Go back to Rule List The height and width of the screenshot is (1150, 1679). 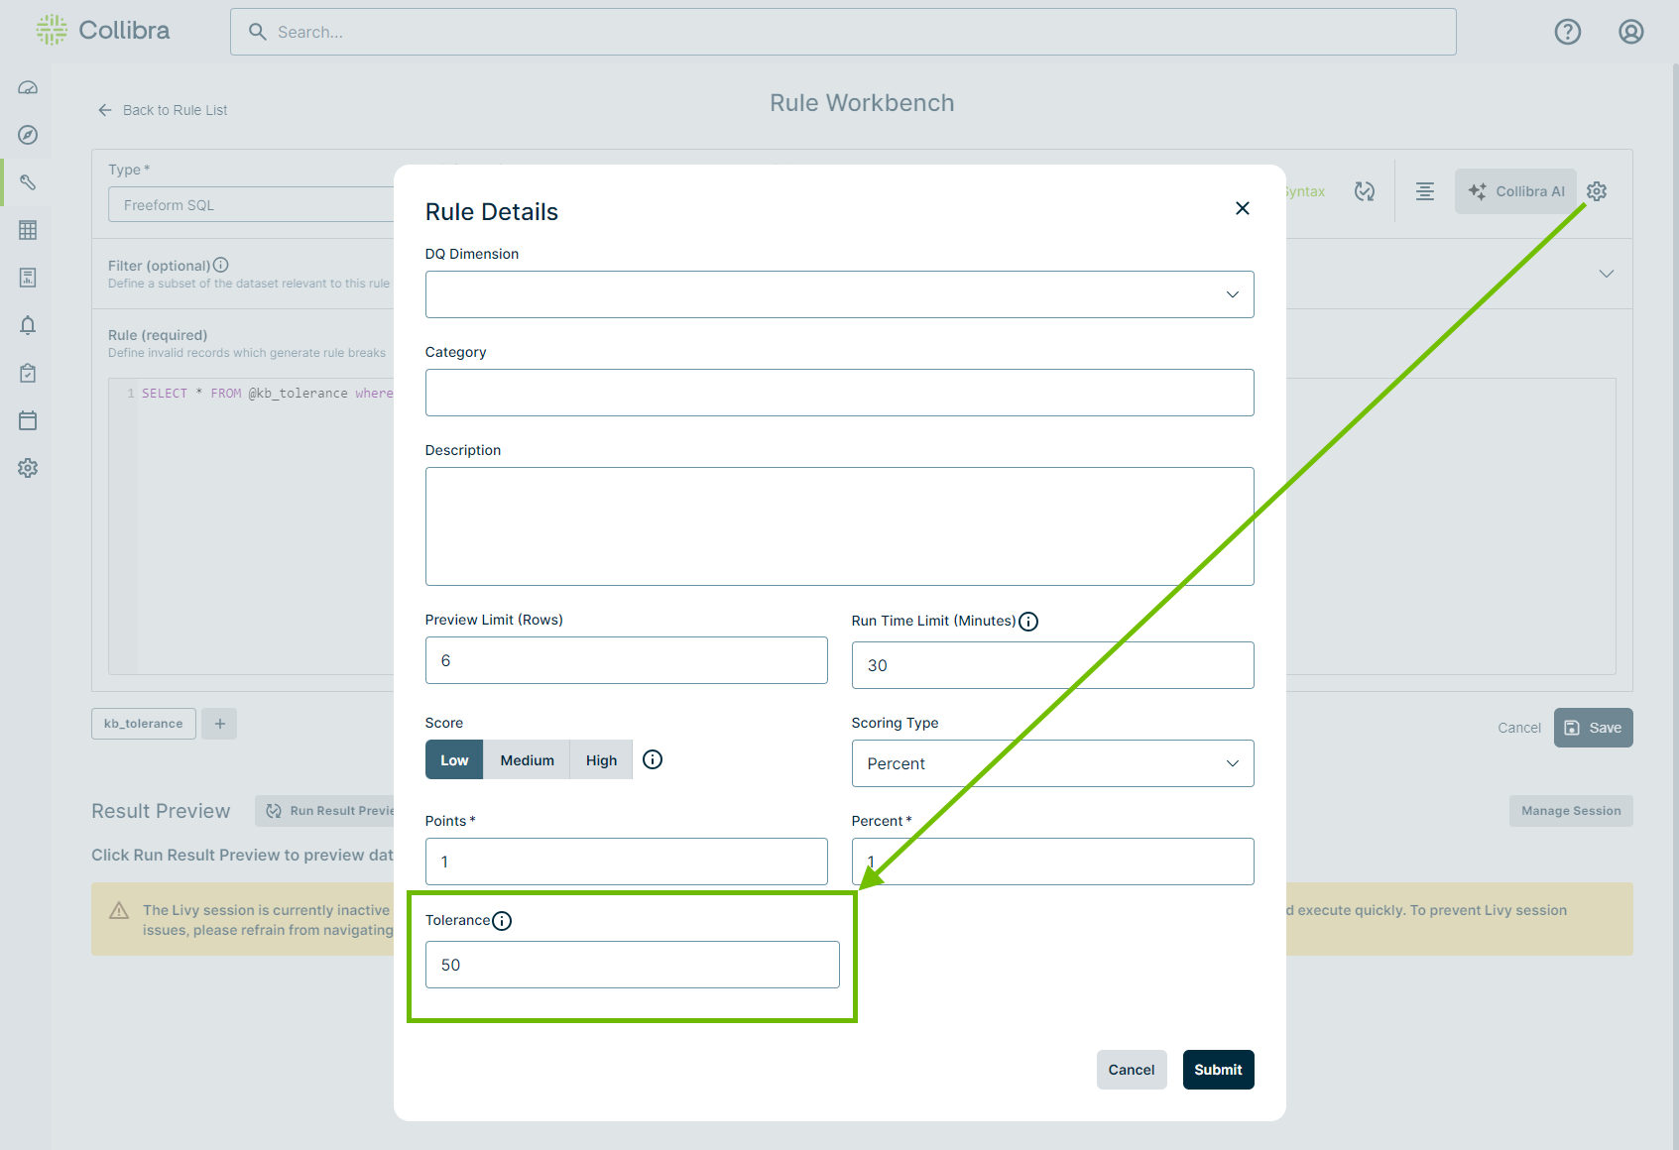click(163, 110)
